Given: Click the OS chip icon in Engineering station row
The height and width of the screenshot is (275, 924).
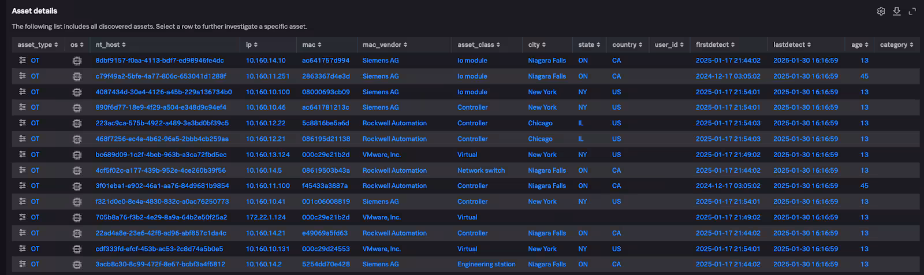Looking at the screenshot, I should point(77,264).
